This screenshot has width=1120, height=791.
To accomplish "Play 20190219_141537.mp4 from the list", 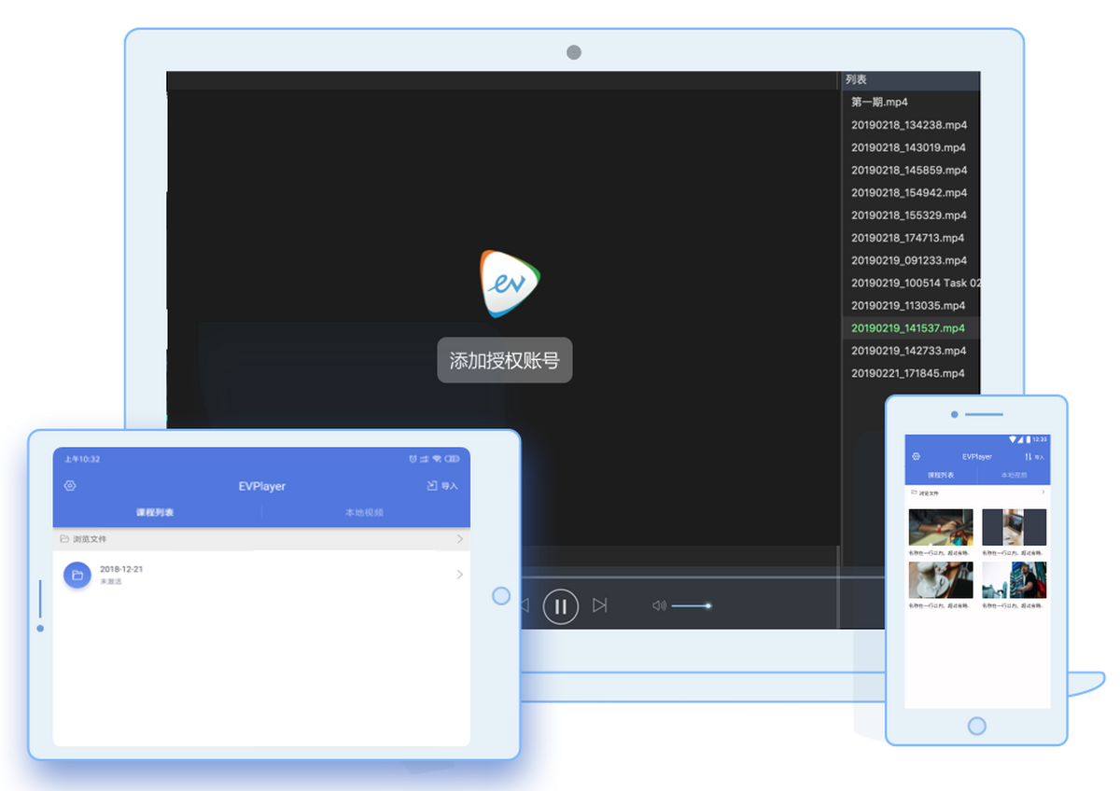I will click(x=908, y=328).
